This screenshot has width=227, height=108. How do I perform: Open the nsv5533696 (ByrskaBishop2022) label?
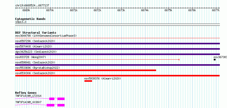(x=37, y=68)
